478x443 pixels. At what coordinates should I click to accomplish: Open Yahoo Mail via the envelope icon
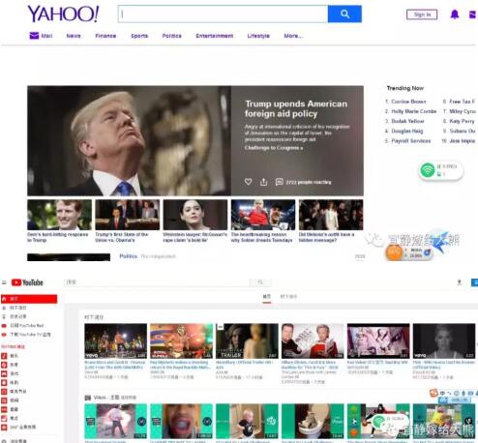click(x=34, y=36)
